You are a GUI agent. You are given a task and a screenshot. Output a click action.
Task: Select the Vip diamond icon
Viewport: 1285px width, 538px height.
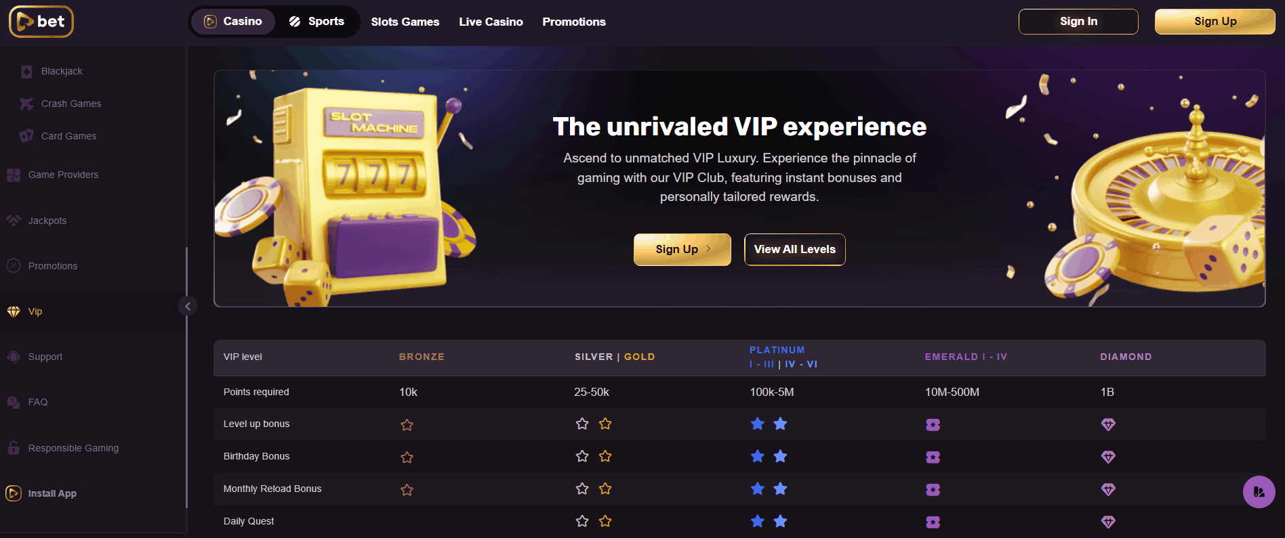(14, 311)
